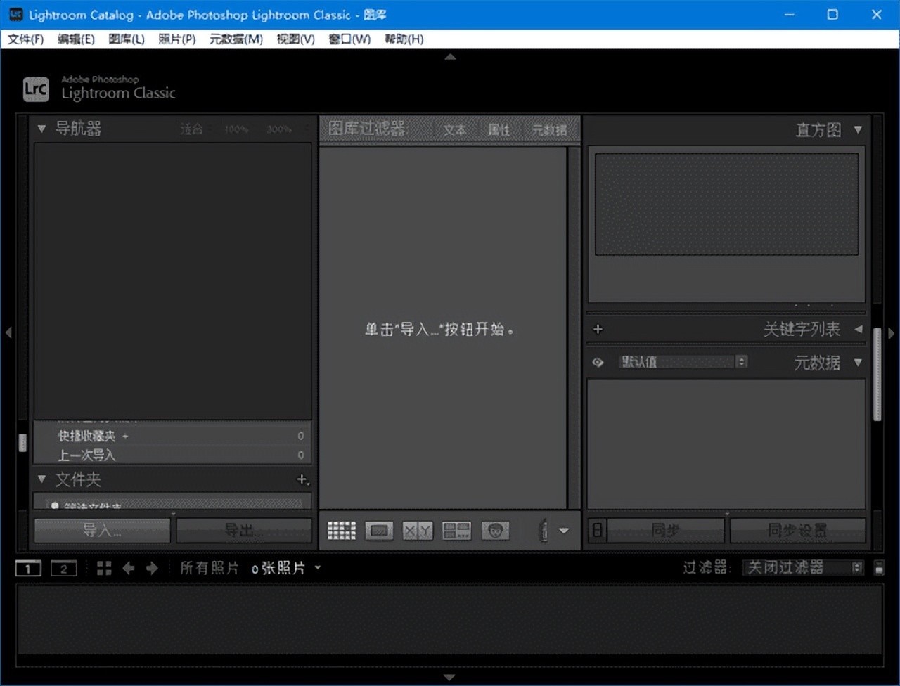Switch to Grid view icon in toolbar
900x686 pixels.
click(x=342, y=531)
